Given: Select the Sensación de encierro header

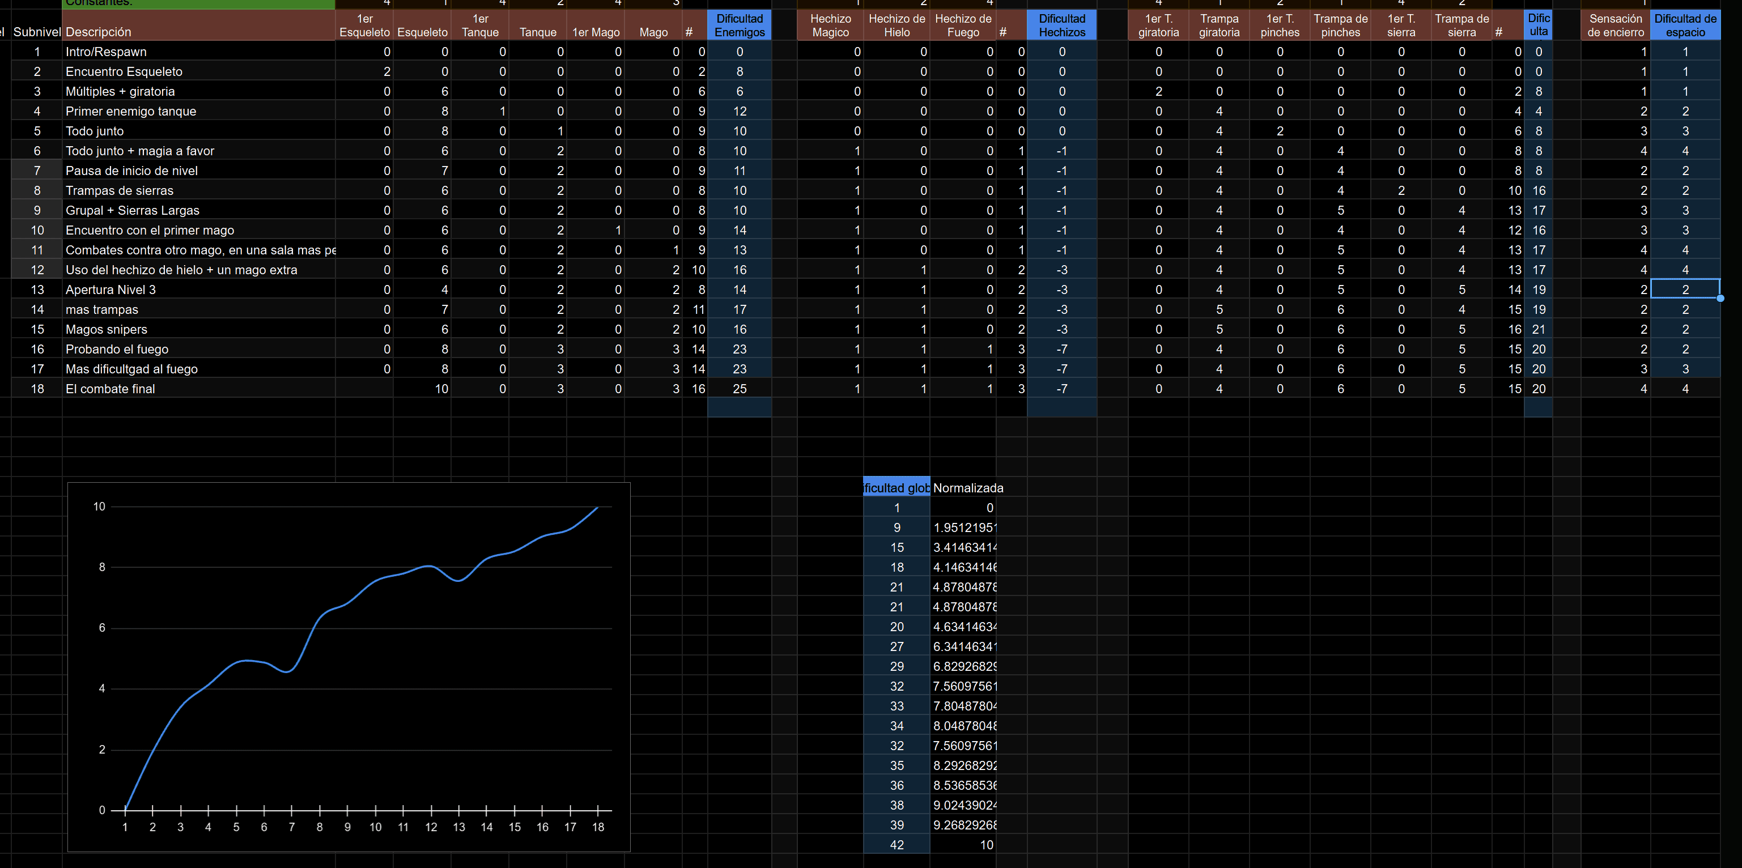Looking at the screenshot, I should coord(1616,25).
